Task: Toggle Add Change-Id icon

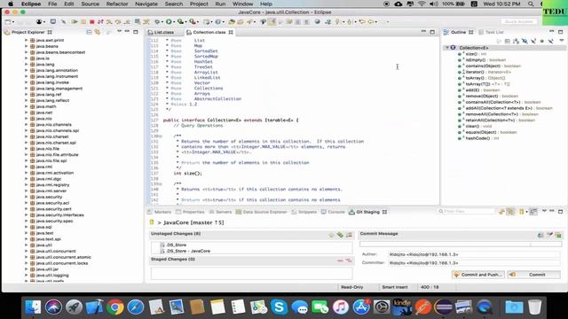Action: coord(558,235)
